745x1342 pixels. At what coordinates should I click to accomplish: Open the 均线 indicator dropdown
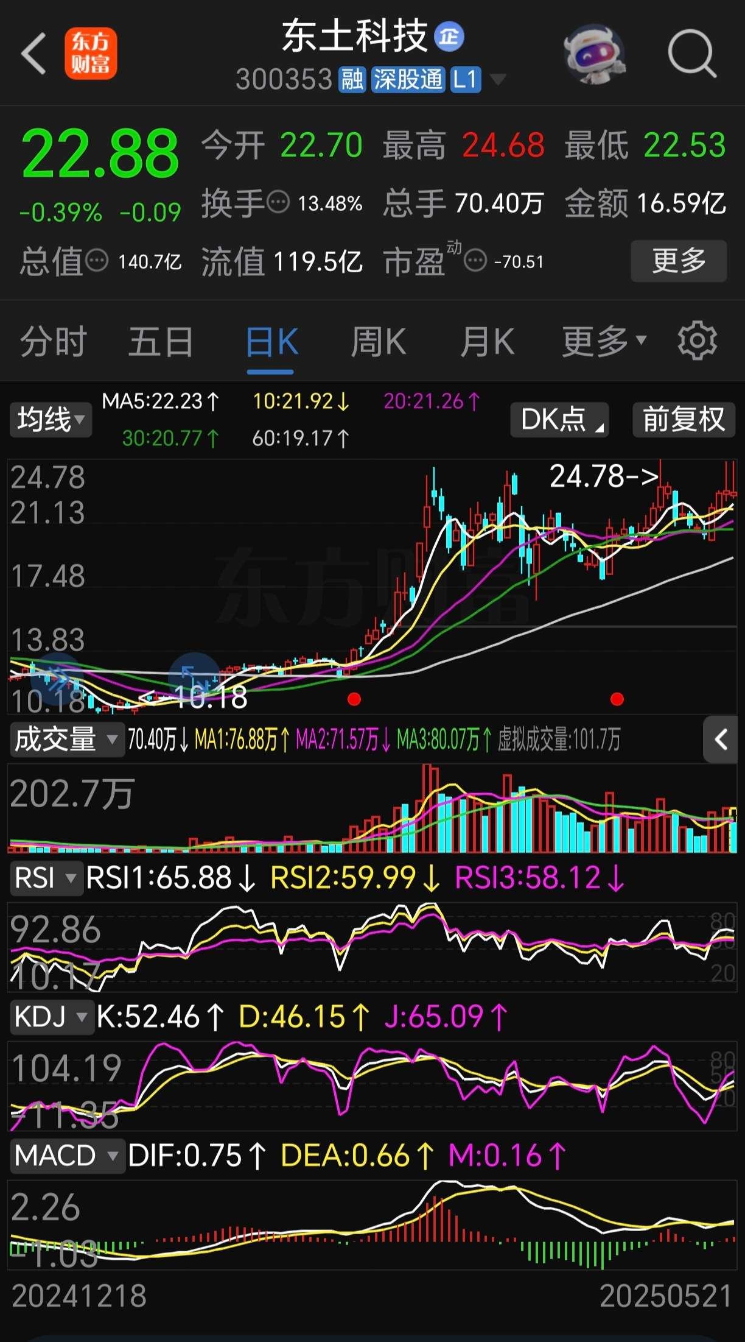tap(51, 420)
